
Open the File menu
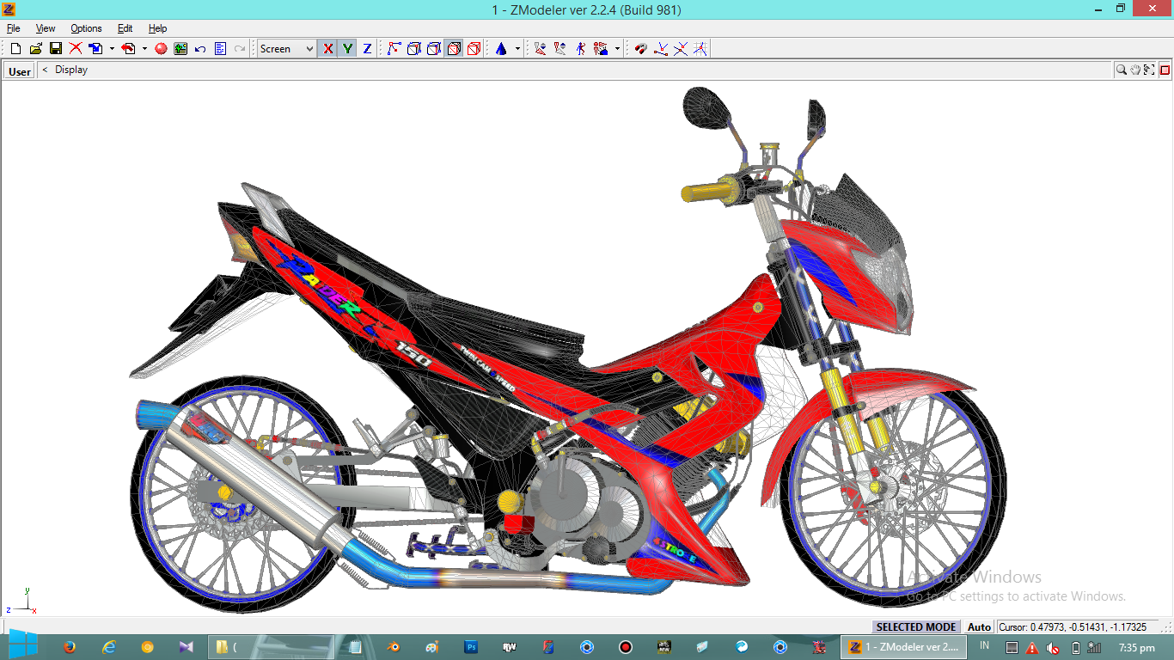pyautogui.click(x=13, y=28)
